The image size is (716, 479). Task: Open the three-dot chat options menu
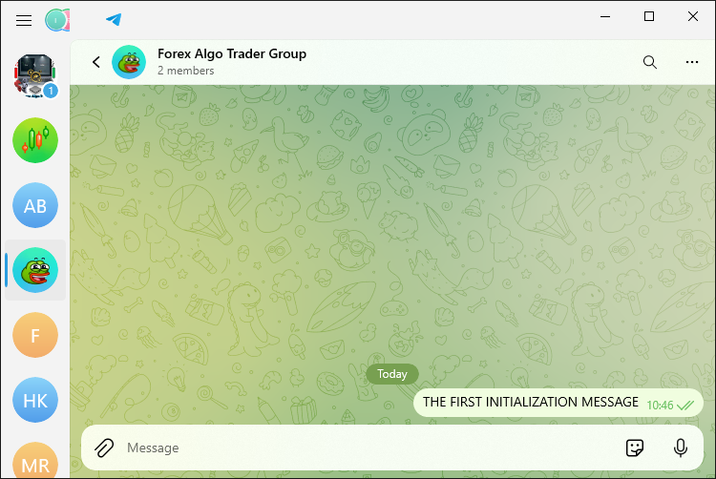[x=692, y=62]
